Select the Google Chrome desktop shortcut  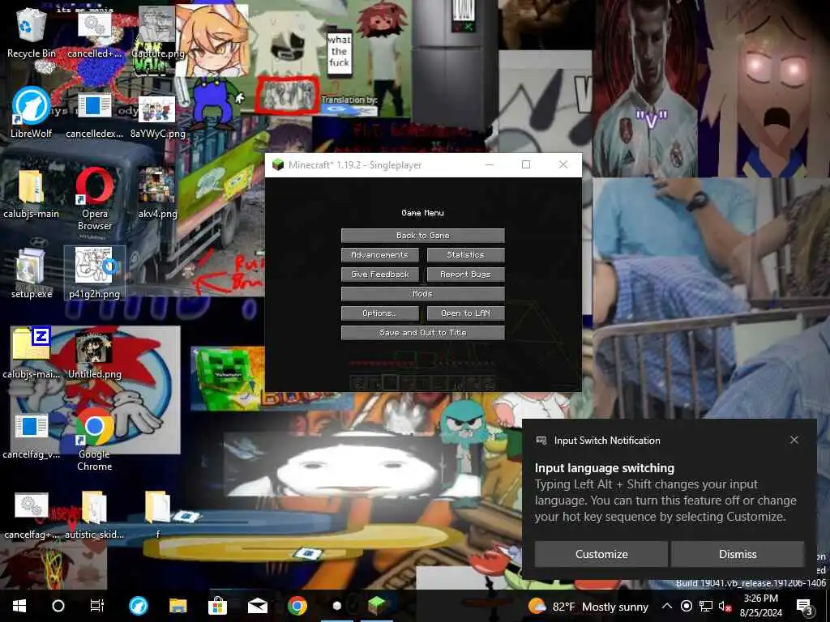coord(94,439)
